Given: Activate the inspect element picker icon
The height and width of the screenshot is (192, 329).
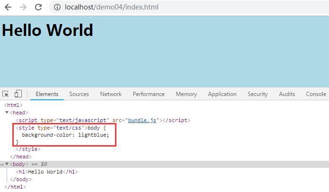Looking at the screenshot, I should tap(6, 94).
